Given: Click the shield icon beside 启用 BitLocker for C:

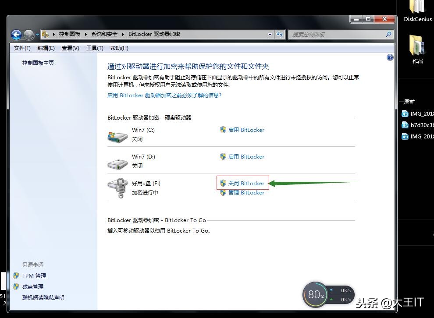Looking at the screenshot, I should click(x=224, y=130).
